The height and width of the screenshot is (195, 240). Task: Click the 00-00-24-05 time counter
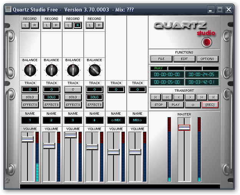click(202, 75)
